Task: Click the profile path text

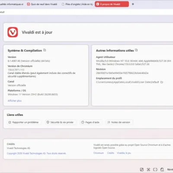Action: 128,82
